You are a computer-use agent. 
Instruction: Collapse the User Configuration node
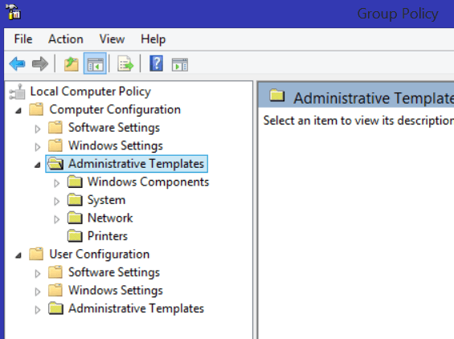click(x=18, y=255)
